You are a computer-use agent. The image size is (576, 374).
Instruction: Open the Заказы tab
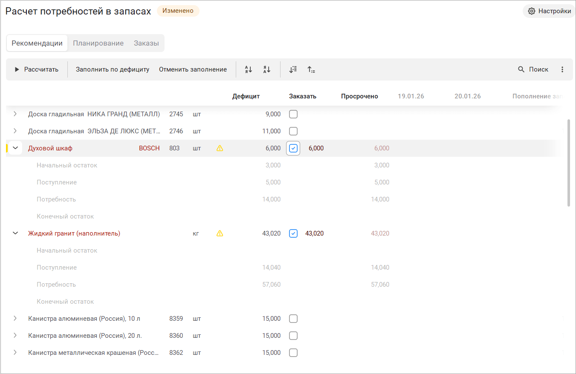click(146, 43)
